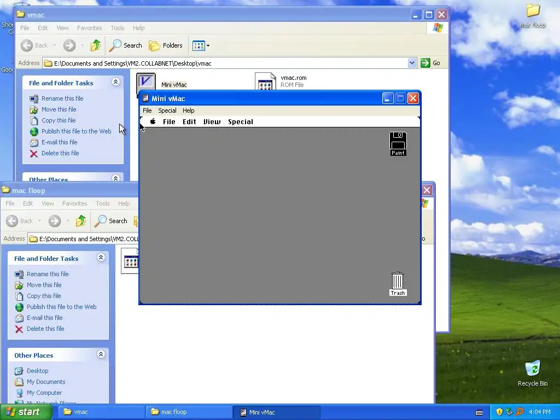
Task: Select the Mini vMac application icon in vmac folder
Action: click(x=146, y=82)
